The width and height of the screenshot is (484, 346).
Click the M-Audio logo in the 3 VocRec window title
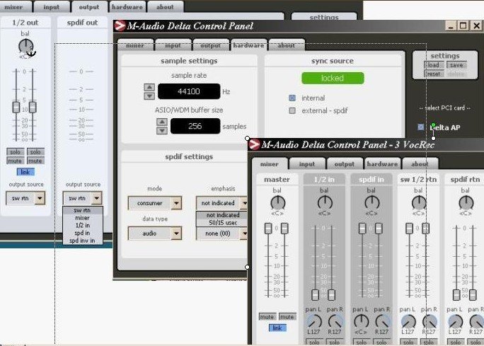[x=254, y=144]
